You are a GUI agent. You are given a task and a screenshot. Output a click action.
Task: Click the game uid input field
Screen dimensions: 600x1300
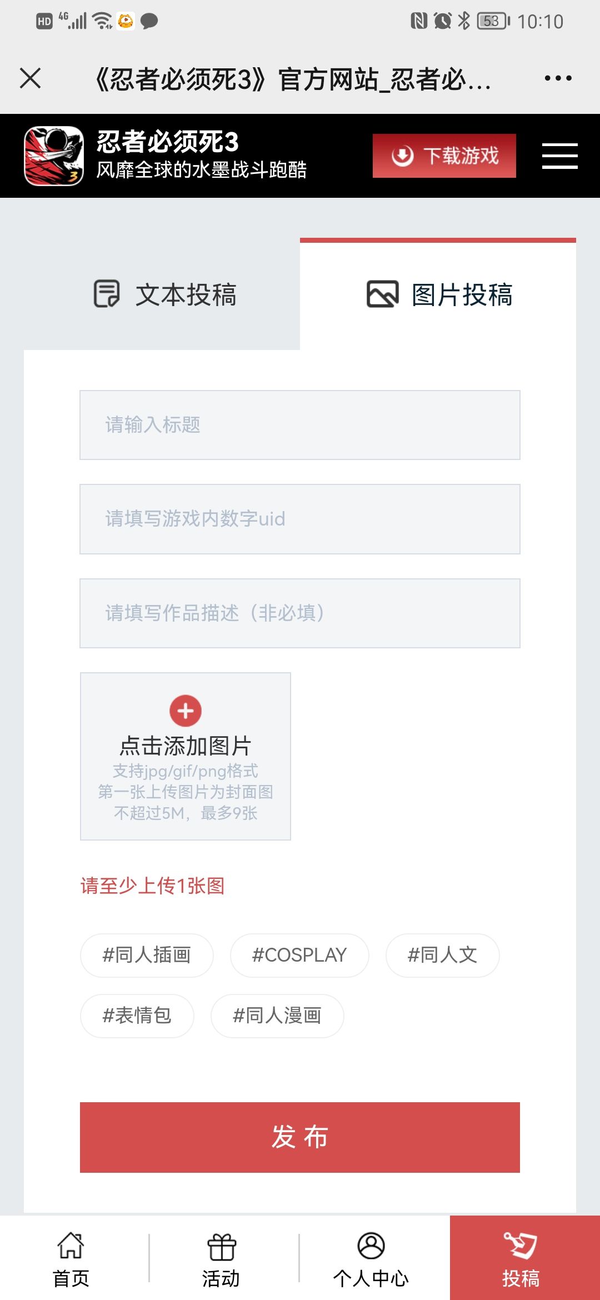pyautogui.click(x=300, y=519)
